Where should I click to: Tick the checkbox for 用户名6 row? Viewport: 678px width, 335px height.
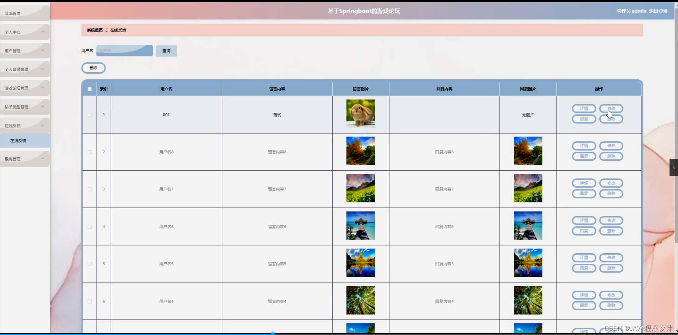point(90,227)
